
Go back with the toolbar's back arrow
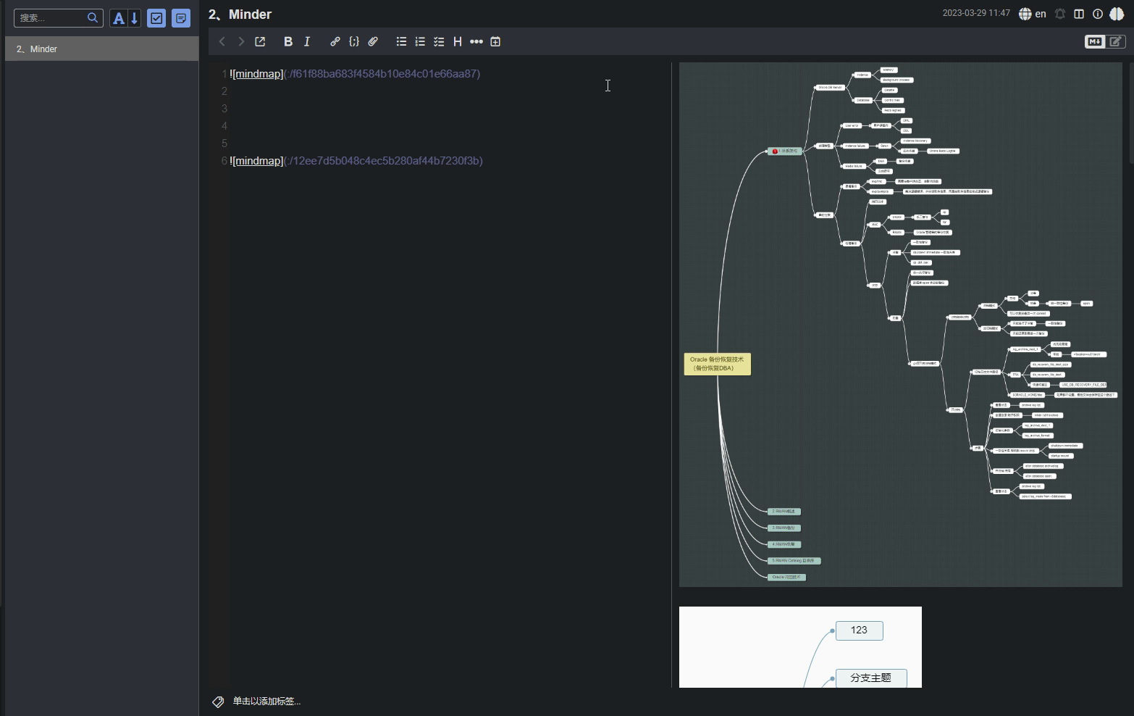222,42
